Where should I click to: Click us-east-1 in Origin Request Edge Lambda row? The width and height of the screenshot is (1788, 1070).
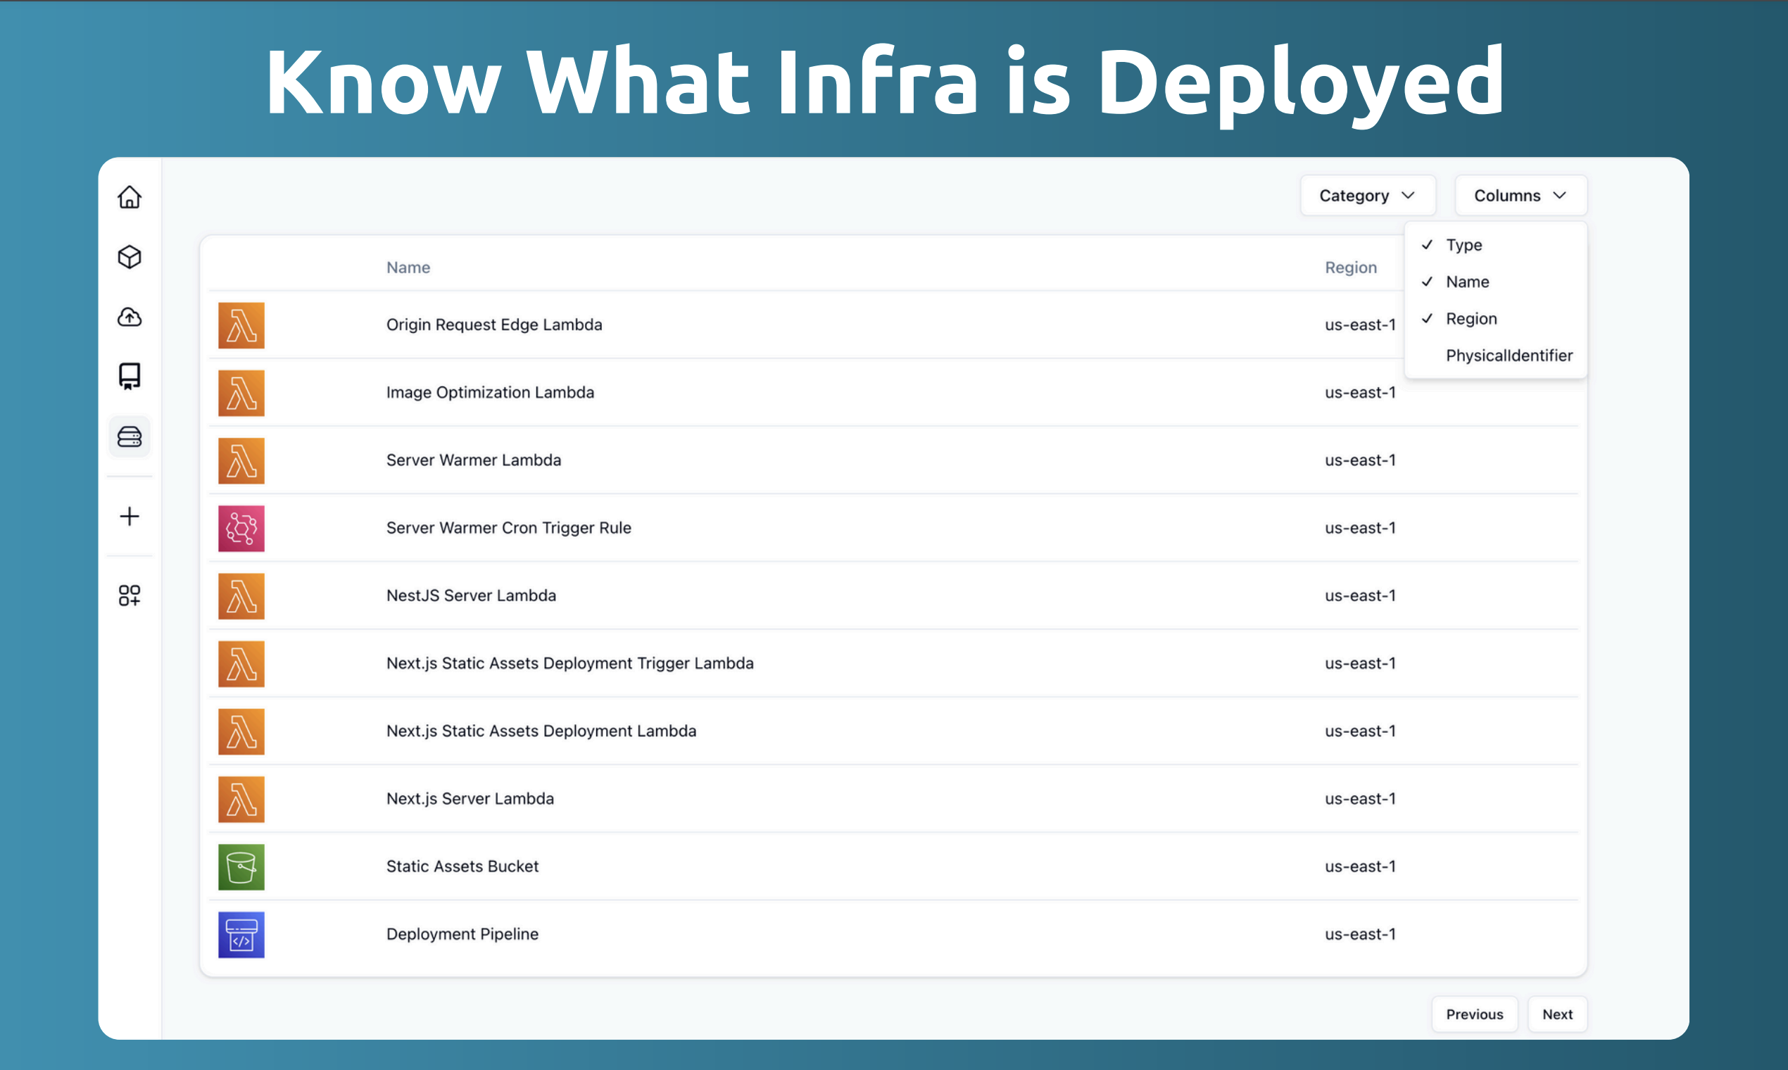1361,325
